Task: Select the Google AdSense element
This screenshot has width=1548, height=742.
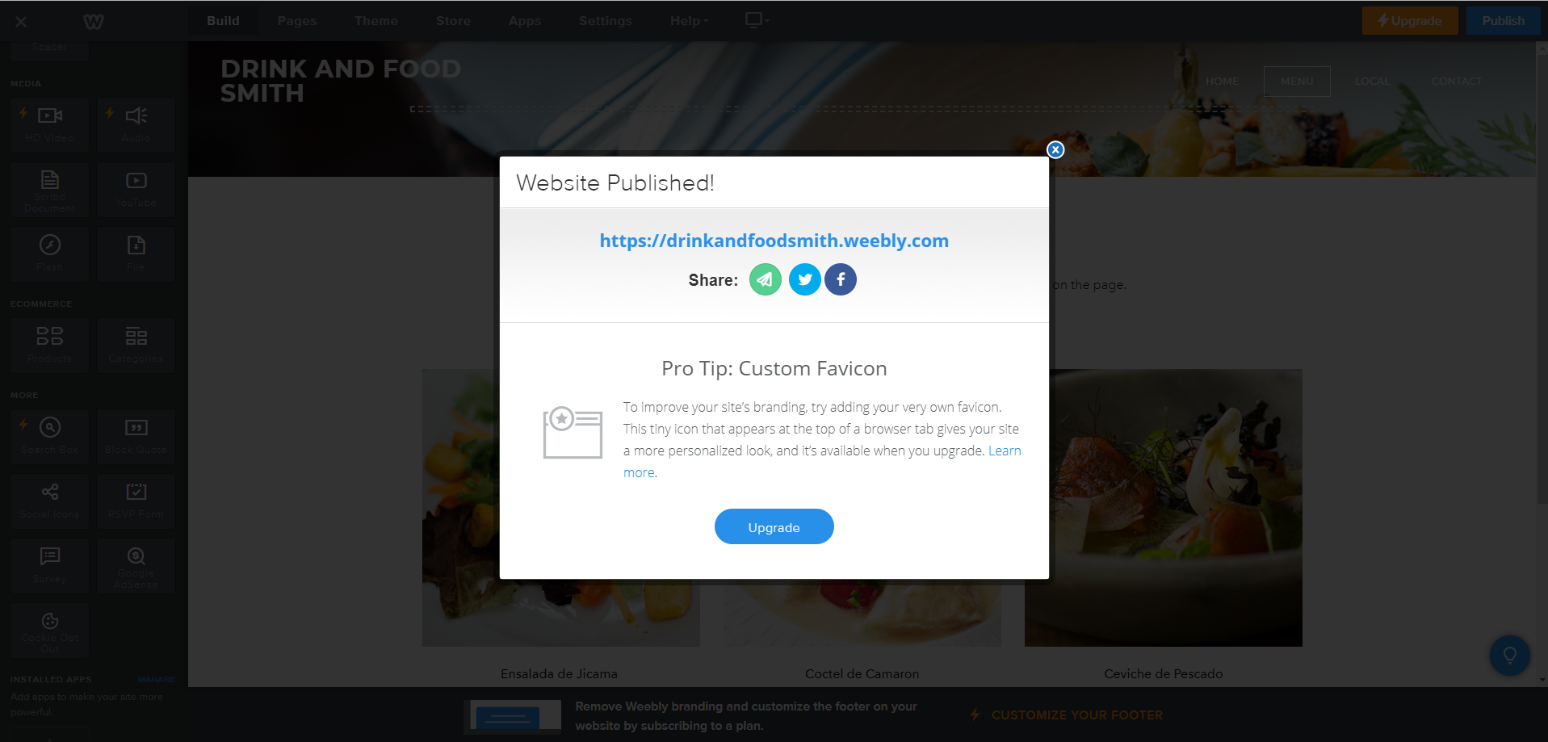Action: (136, 565)
